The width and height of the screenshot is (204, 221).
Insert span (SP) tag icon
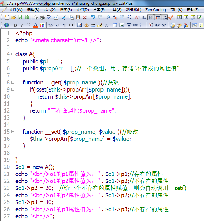(164, 25)
